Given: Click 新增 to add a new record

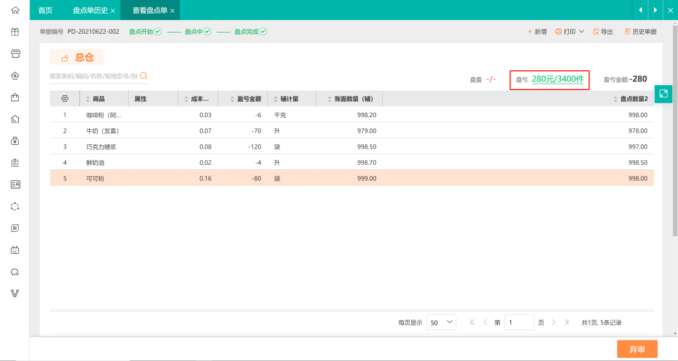Looking at the screenshot, I should coord(536,31).
